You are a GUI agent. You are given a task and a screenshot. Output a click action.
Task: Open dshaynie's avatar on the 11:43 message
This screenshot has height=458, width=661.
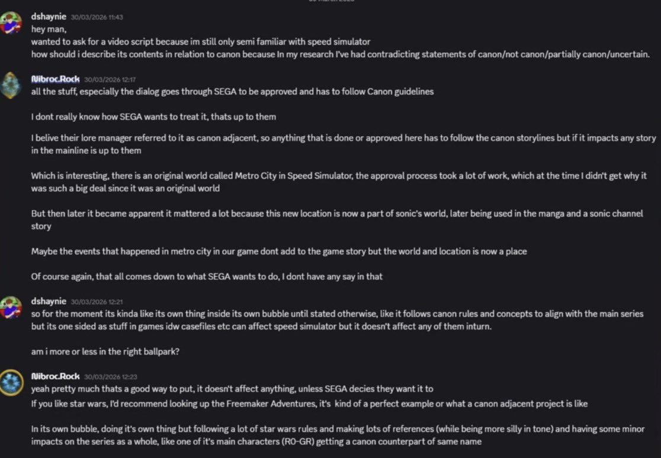click(11, 22)
